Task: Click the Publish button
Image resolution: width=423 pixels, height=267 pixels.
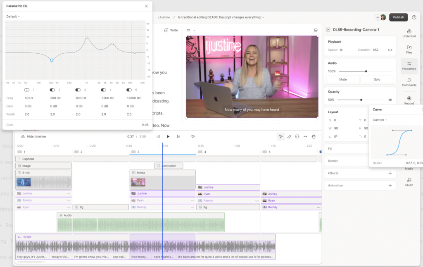Action: (x=398, y=17)
